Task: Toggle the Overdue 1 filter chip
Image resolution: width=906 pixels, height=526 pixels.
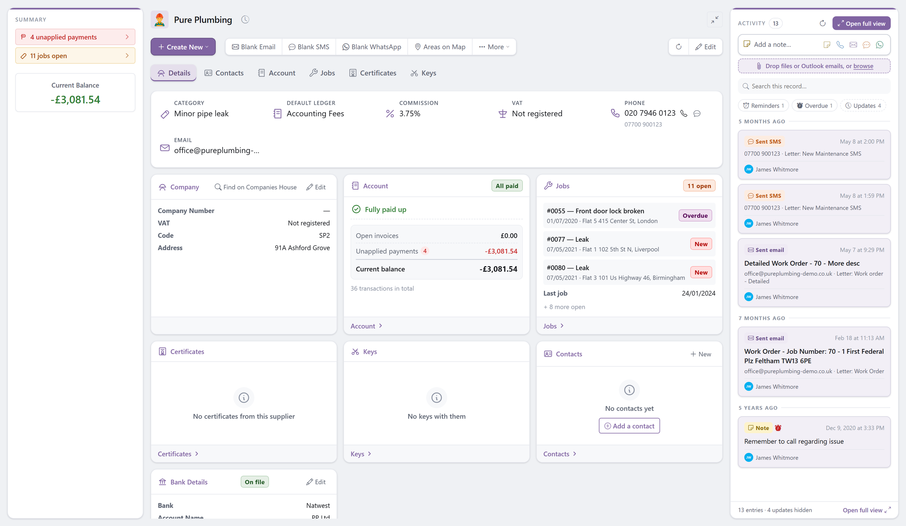Action: tap(814, 106)
